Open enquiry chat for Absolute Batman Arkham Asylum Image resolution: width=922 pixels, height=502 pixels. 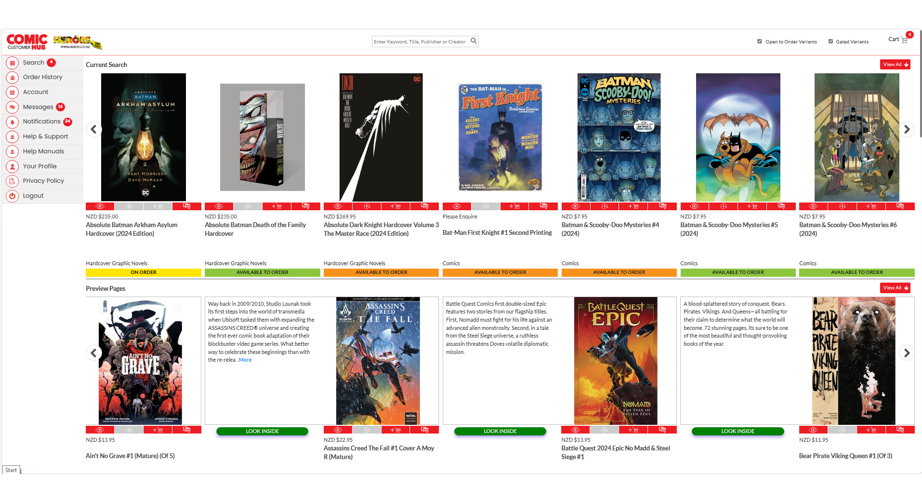186,206
